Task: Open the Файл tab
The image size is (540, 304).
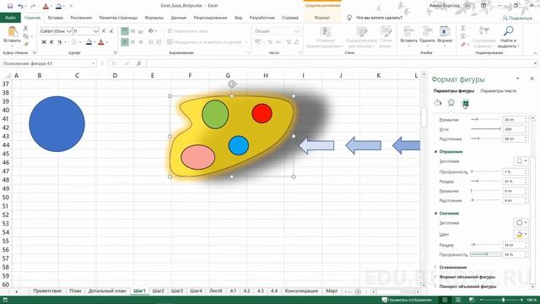Action: coord(10,18)
